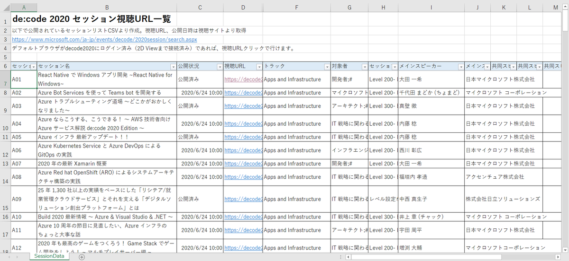
Task: Select column B header
Action: pos(107,7)
